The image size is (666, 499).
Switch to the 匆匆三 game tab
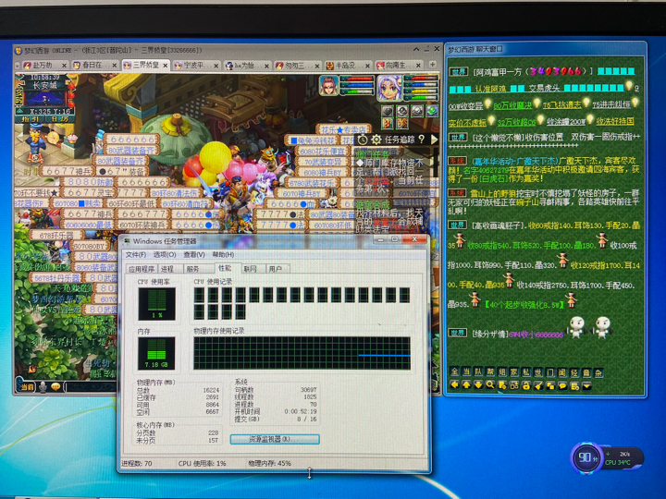[295, 66]
